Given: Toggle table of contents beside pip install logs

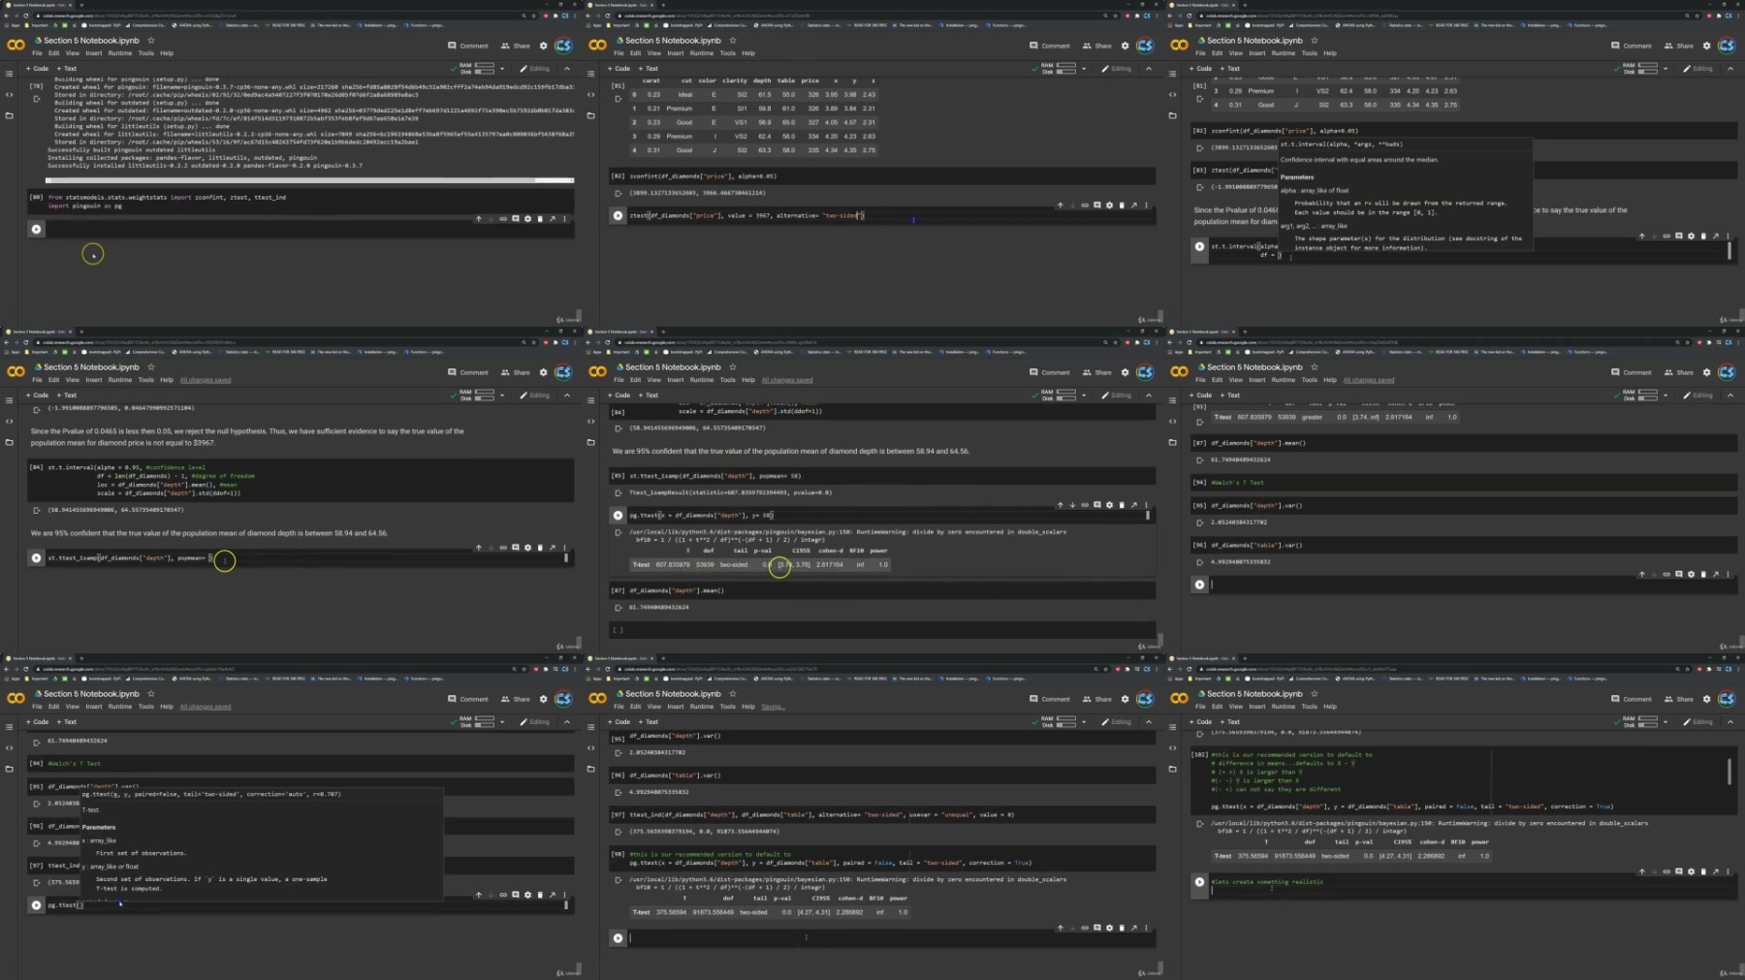Looking at the screenshot, I should click(10, 74).
